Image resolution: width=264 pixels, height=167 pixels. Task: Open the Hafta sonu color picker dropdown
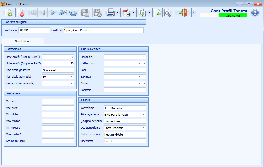[x=139, y=63]
